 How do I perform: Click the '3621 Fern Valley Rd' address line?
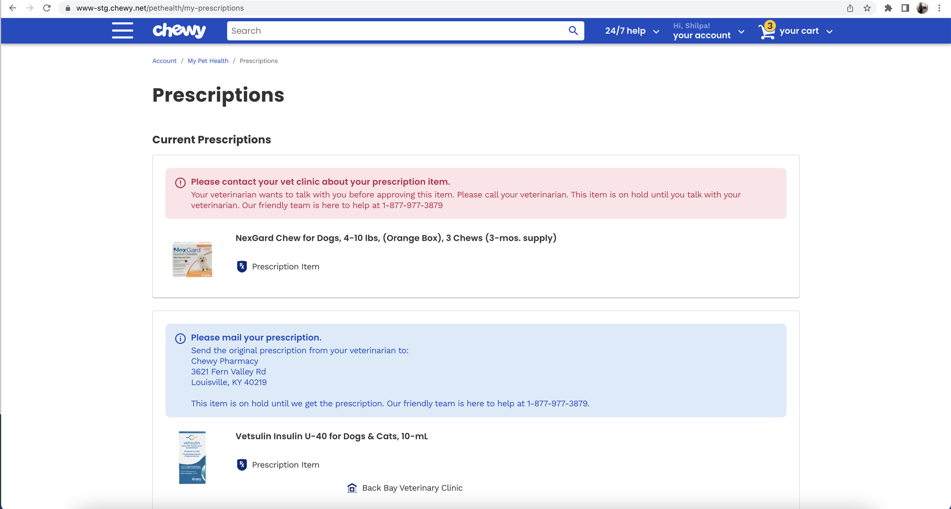[228, 372]
